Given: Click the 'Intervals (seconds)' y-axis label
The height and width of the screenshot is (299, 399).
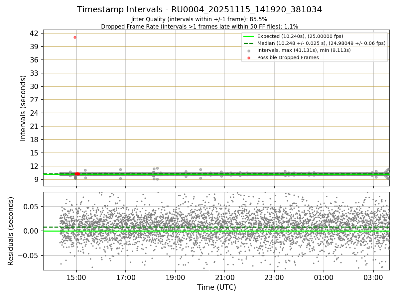Looking at the screenshot, I should pyautogui.click(x=23, y=108).
